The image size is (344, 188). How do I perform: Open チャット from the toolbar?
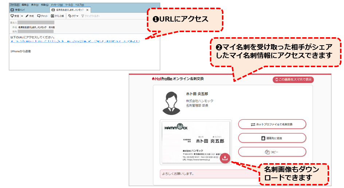[x=42, y=16]
